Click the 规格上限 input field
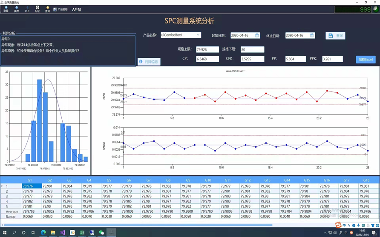Viewport: 380px width, 237px height. pyautogui.click(x=207, y=49)
